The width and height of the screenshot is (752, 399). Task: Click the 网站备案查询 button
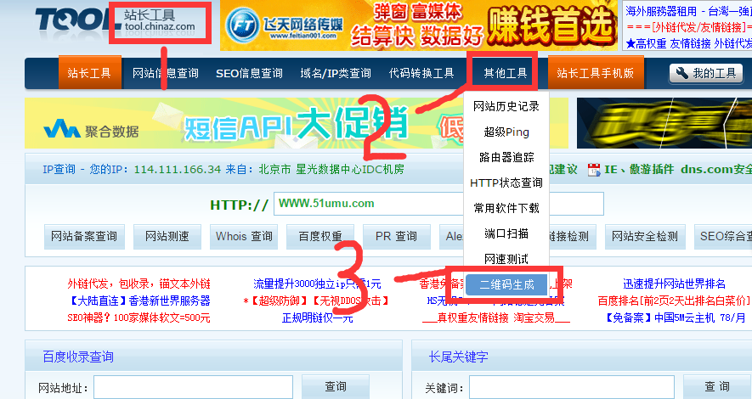tap(84, 237)
